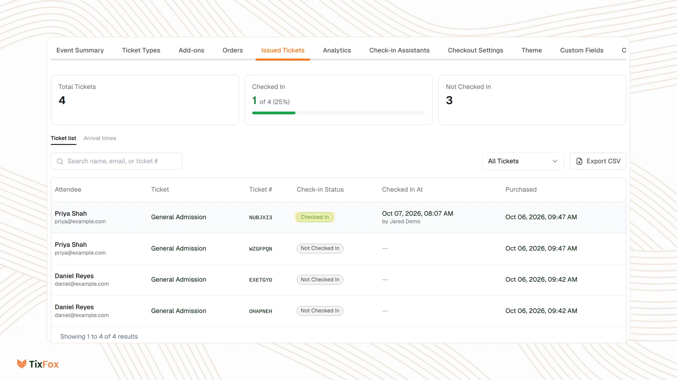Click the Purchased column header
The image size is (677, 380).
(x=521, y=190)
